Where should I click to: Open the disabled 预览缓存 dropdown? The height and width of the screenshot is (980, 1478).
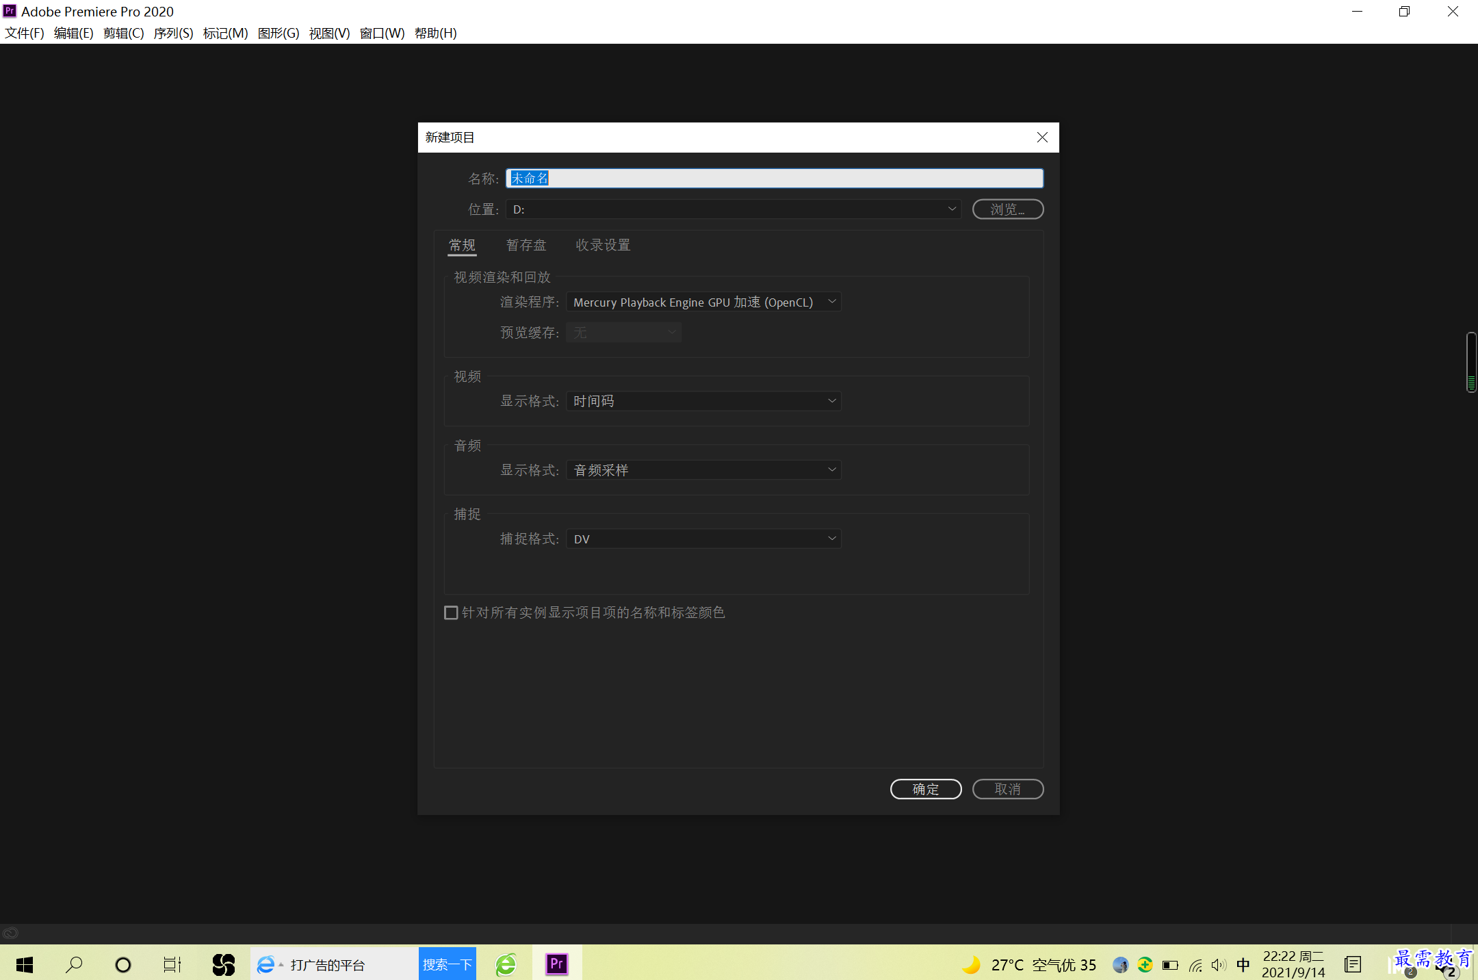point(624,333)
